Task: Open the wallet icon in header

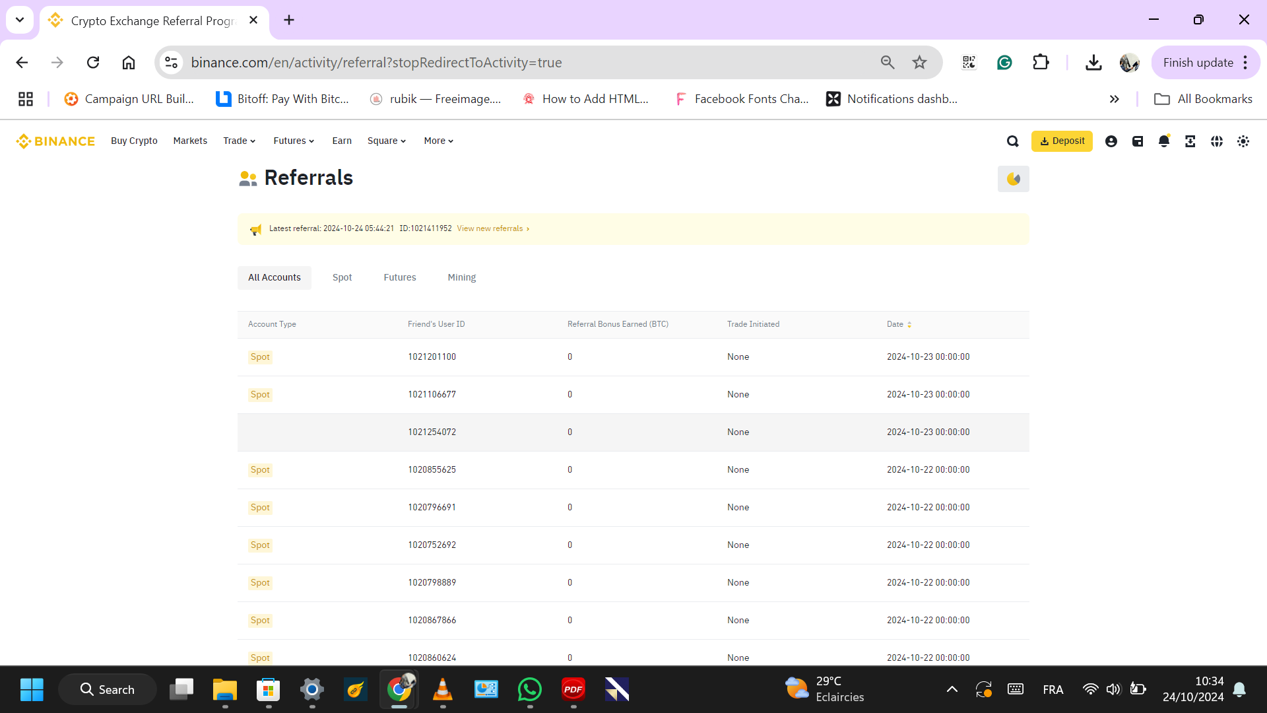Action: tap(1138, 141)
